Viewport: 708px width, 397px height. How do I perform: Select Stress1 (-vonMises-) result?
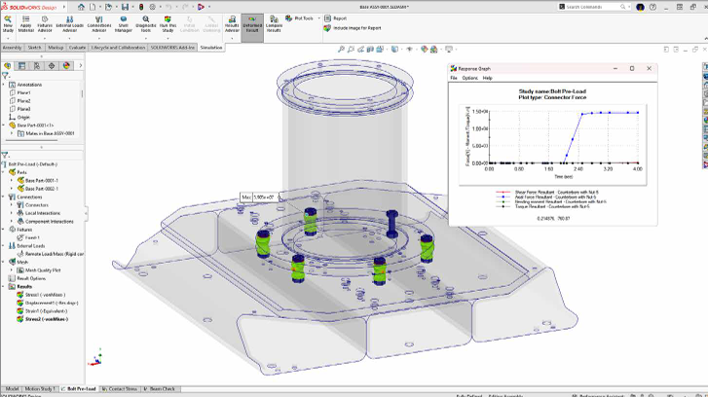coord(45,295)
